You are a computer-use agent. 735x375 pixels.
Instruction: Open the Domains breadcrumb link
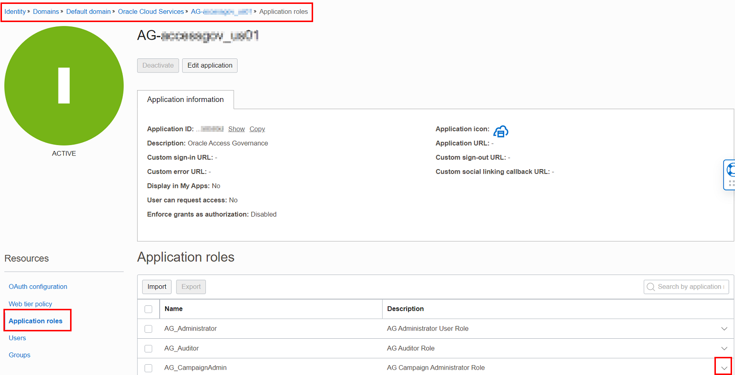pyautogui.click(x=46, y=11)
